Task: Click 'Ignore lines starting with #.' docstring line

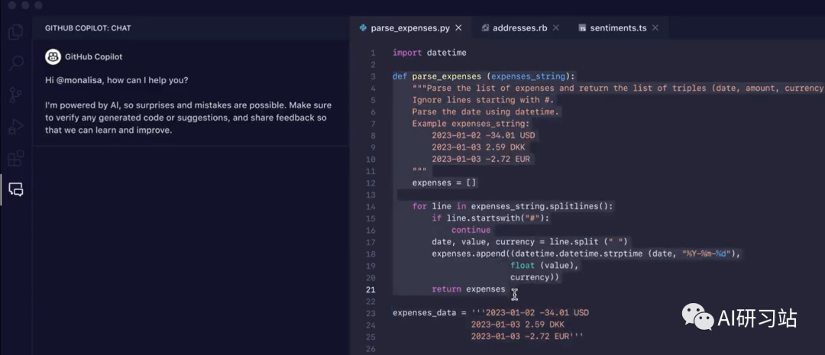Action: point(483,100)
